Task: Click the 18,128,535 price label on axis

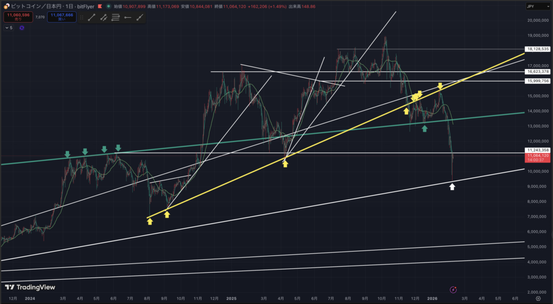Action: pos(537,49)
